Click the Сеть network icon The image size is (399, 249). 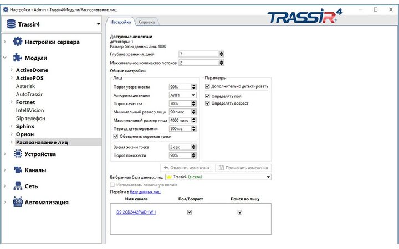(x=18, y=186)
